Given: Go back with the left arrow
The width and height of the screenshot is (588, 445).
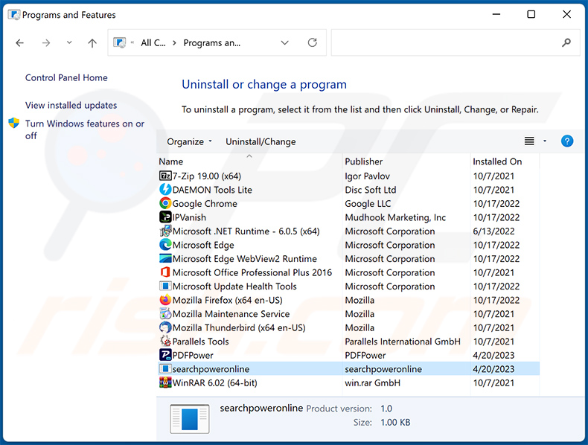Looking at the screenshot, I should point(20,43).
